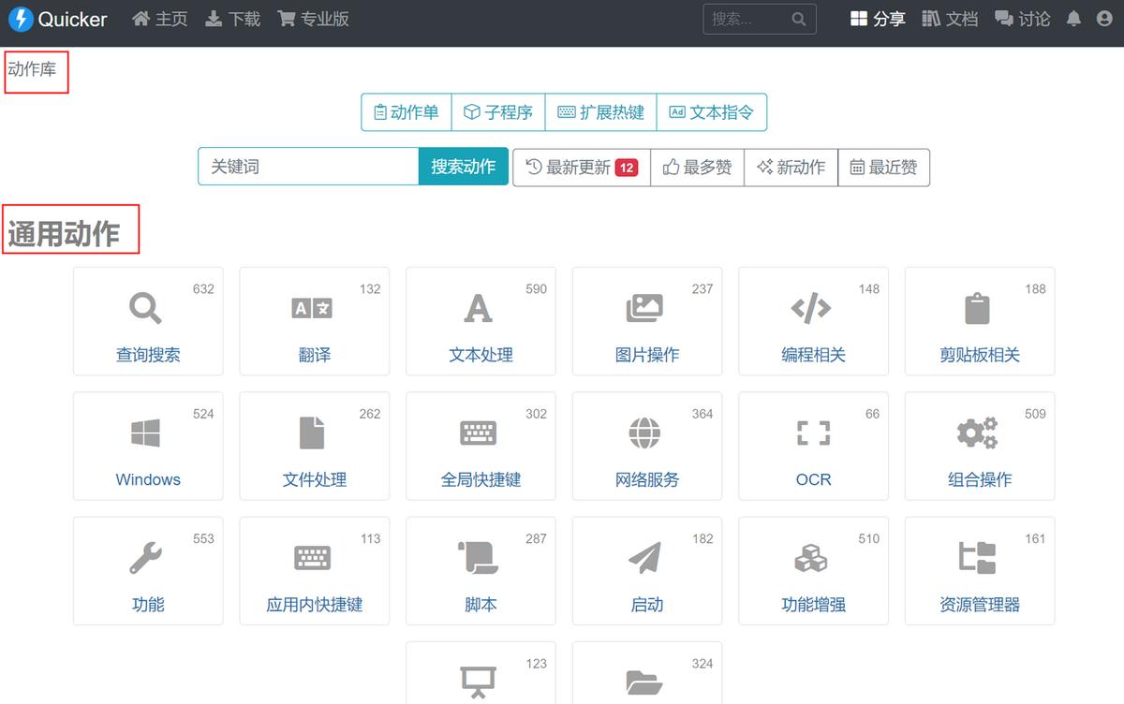
Task: Select the 文本处理 category card
Action: point(480,321)
